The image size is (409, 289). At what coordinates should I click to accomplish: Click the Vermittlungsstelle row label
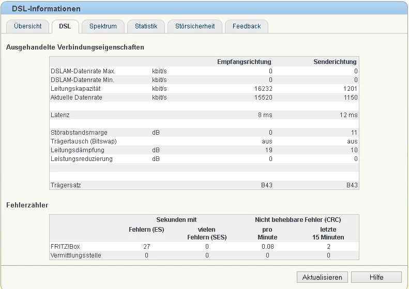point(75,255)
